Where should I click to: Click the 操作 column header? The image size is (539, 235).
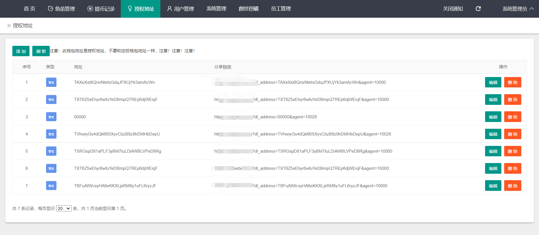pos(503,67)
